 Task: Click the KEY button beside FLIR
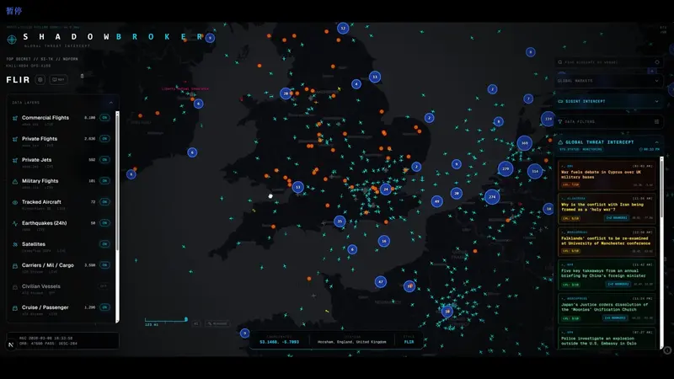tap(58, 80)
